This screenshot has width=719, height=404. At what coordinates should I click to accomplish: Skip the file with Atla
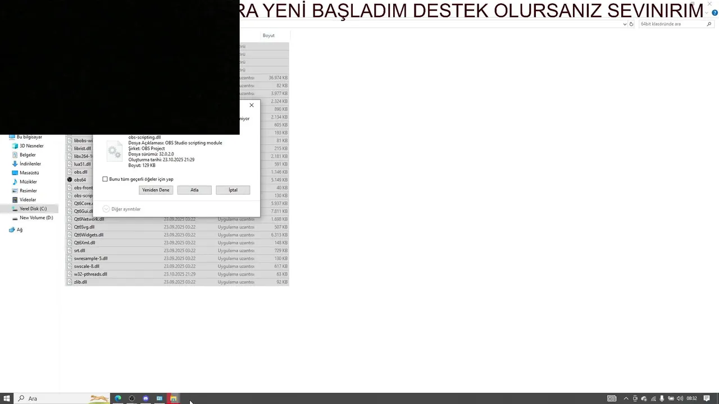click(x=194, y=190)
